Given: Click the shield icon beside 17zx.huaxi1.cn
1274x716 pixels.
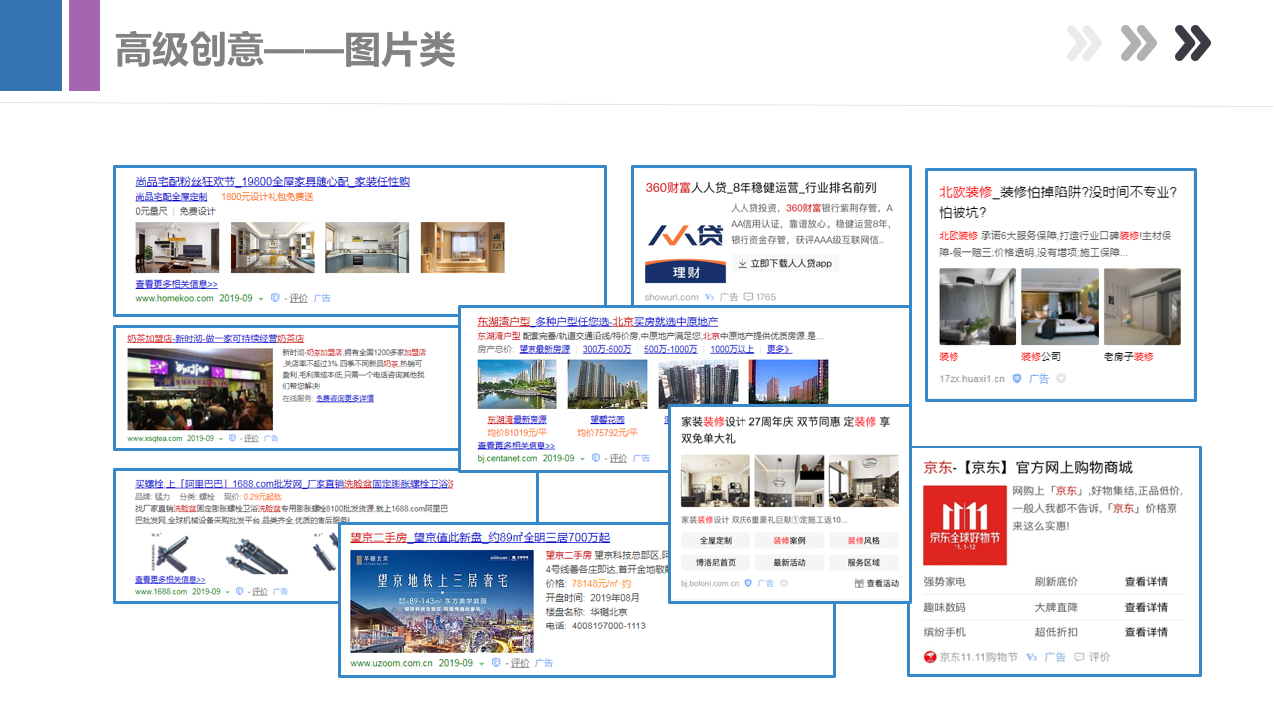Looking at the screenshot, I should pos(1017,379).
